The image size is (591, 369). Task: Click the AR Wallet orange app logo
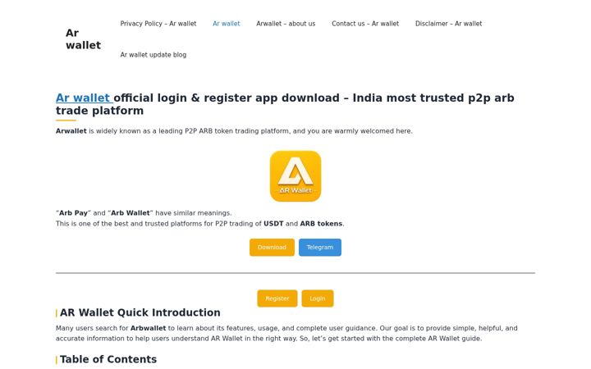295,176
